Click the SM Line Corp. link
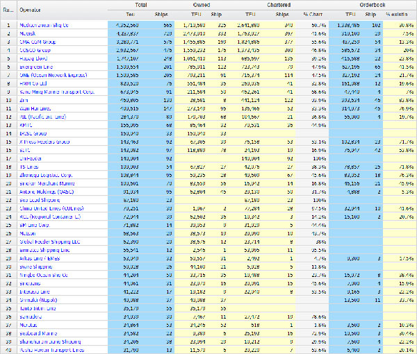Screen dimensions: 417x354 pos(35,225)
